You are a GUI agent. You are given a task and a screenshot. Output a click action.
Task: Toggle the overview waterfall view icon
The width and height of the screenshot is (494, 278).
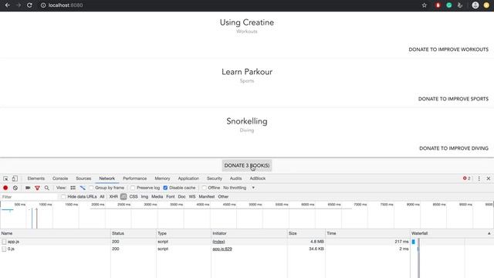coord(83,188)
